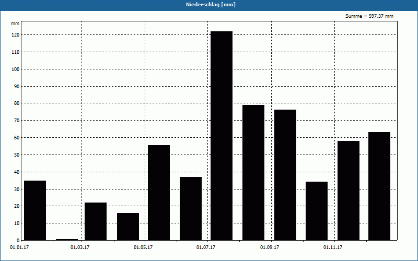Screen dimensions: 418x261
Task: Select the October bar at about 34 mm
Action: pyautogui.click(x=317, y=211)
